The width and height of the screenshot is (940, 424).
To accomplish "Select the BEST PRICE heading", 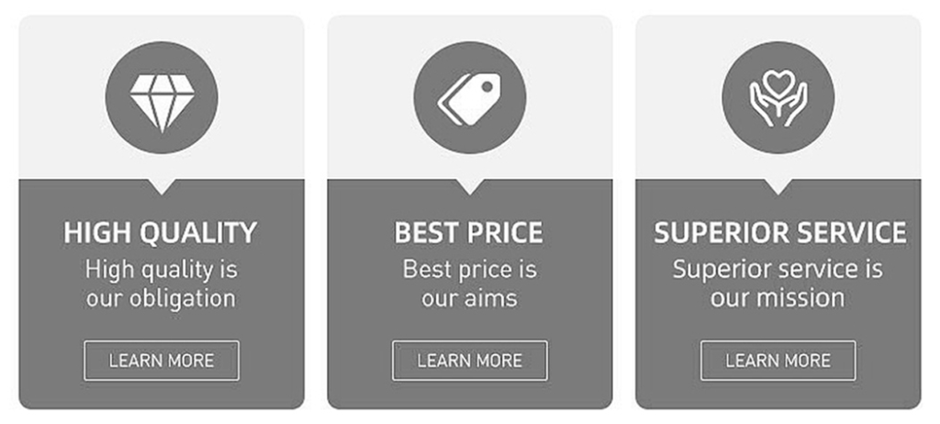I will coord(469,233).
